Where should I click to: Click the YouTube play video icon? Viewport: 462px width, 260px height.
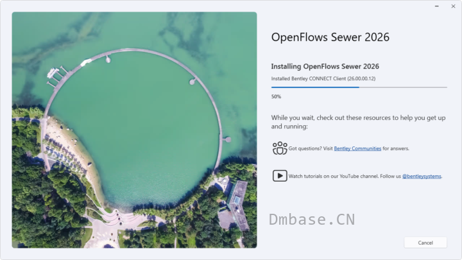tap(280, 176)
